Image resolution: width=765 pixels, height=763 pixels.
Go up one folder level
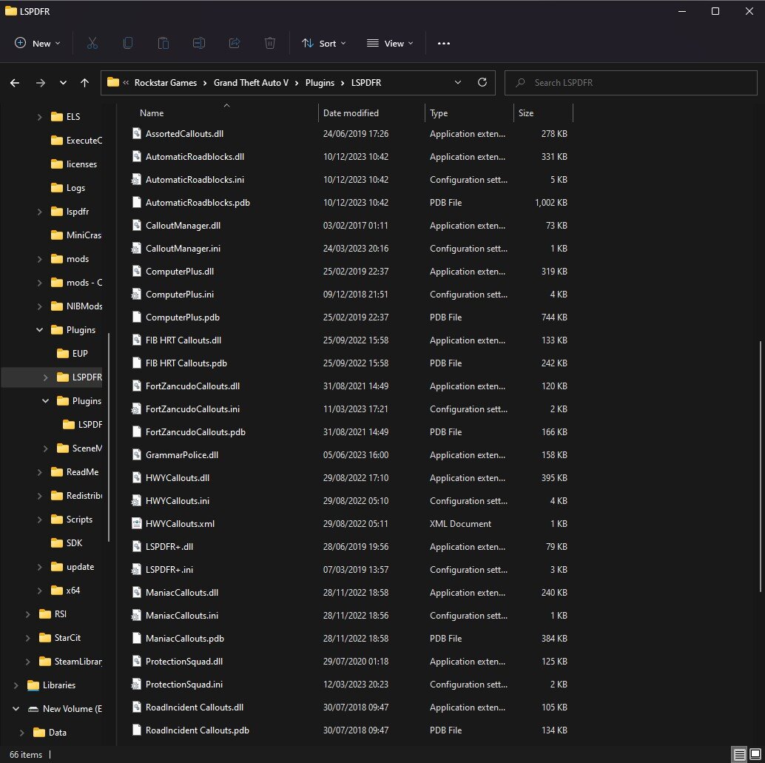85,83
